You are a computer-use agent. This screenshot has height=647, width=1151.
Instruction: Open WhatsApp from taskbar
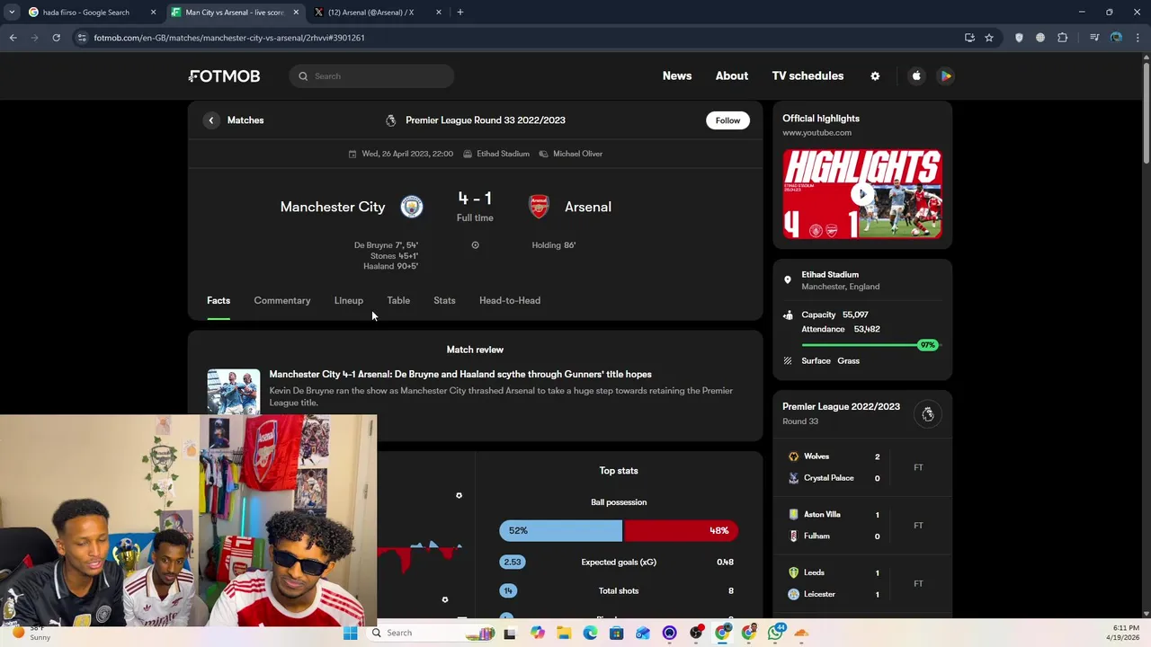[x=775, y=633]
